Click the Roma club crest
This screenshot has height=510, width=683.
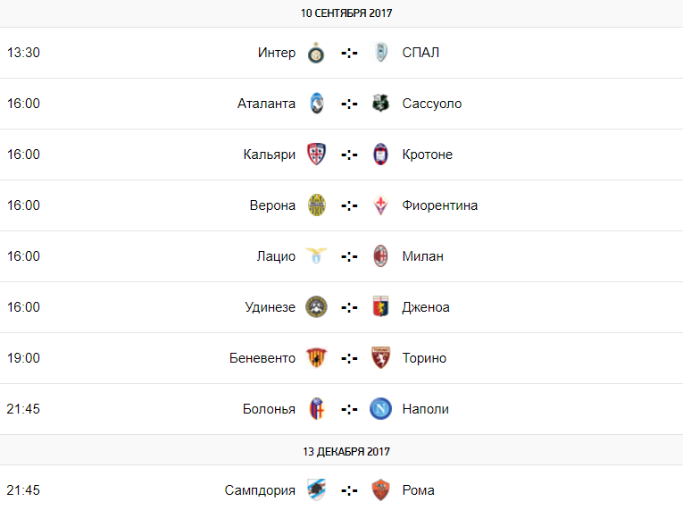pos(381,490)
